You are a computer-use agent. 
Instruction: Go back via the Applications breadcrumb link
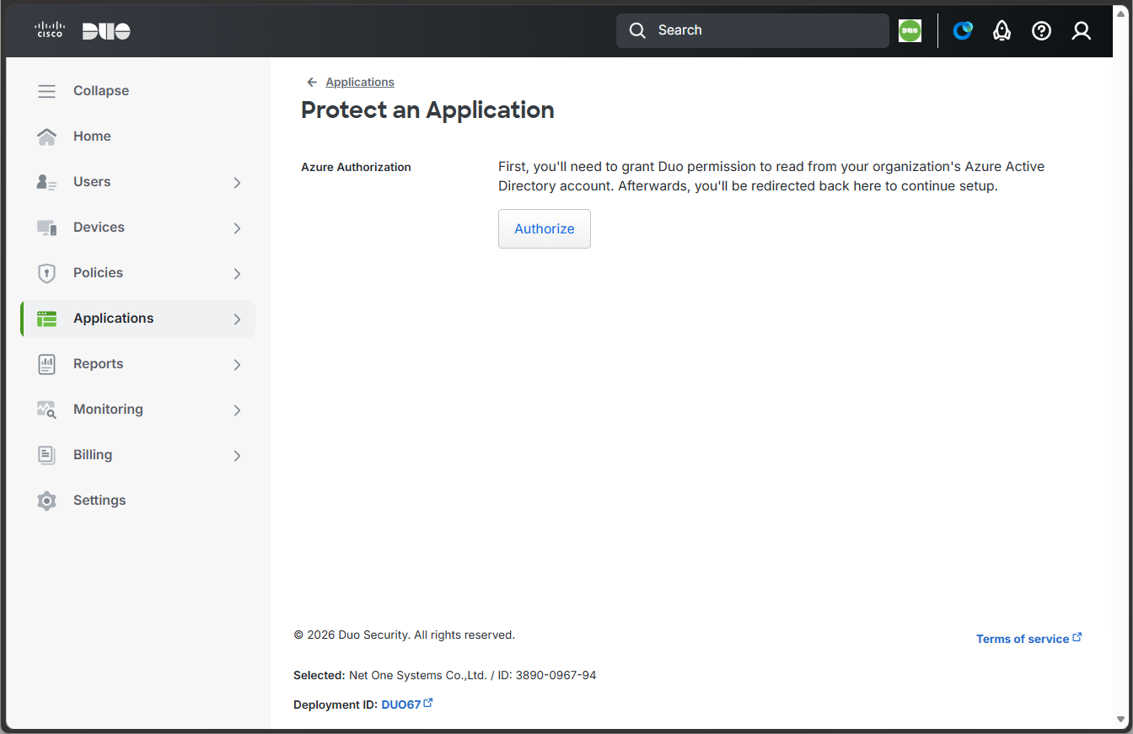tap(360, 82)
